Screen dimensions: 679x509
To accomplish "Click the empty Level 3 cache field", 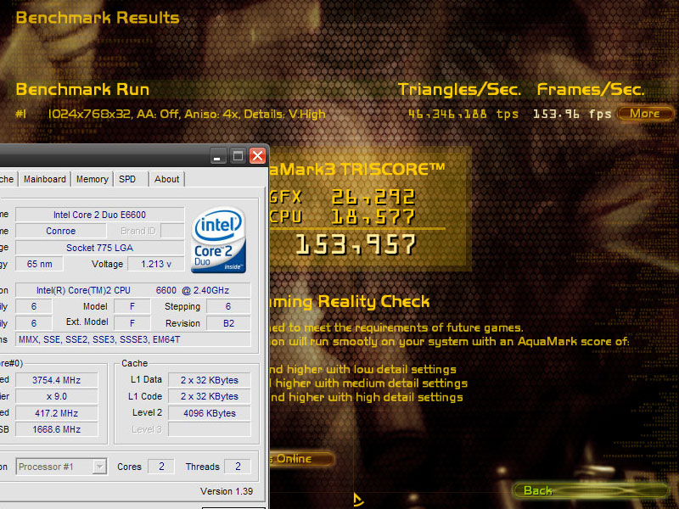I will click(x=210, y=429).
